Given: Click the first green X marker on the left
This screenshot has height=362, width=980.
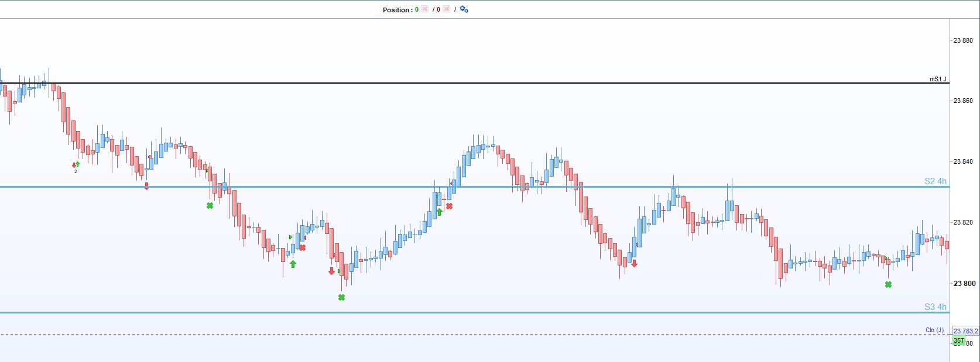Looking at the screenshot, I should pos(210,206).
